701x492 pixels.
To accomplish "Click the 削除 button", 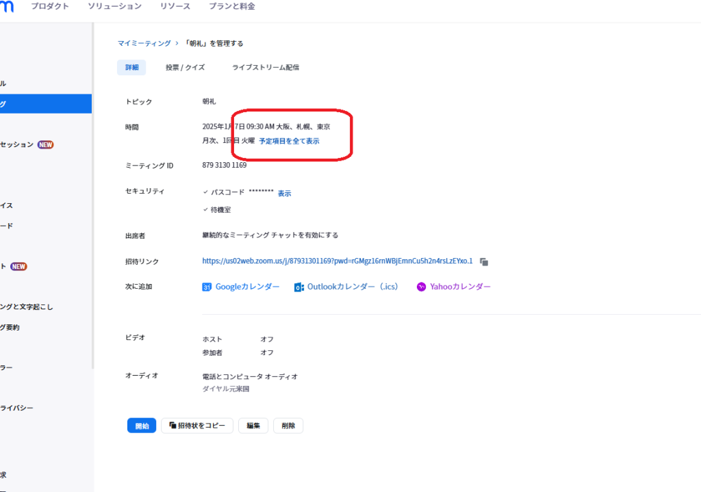I will [x=288, y=426].
